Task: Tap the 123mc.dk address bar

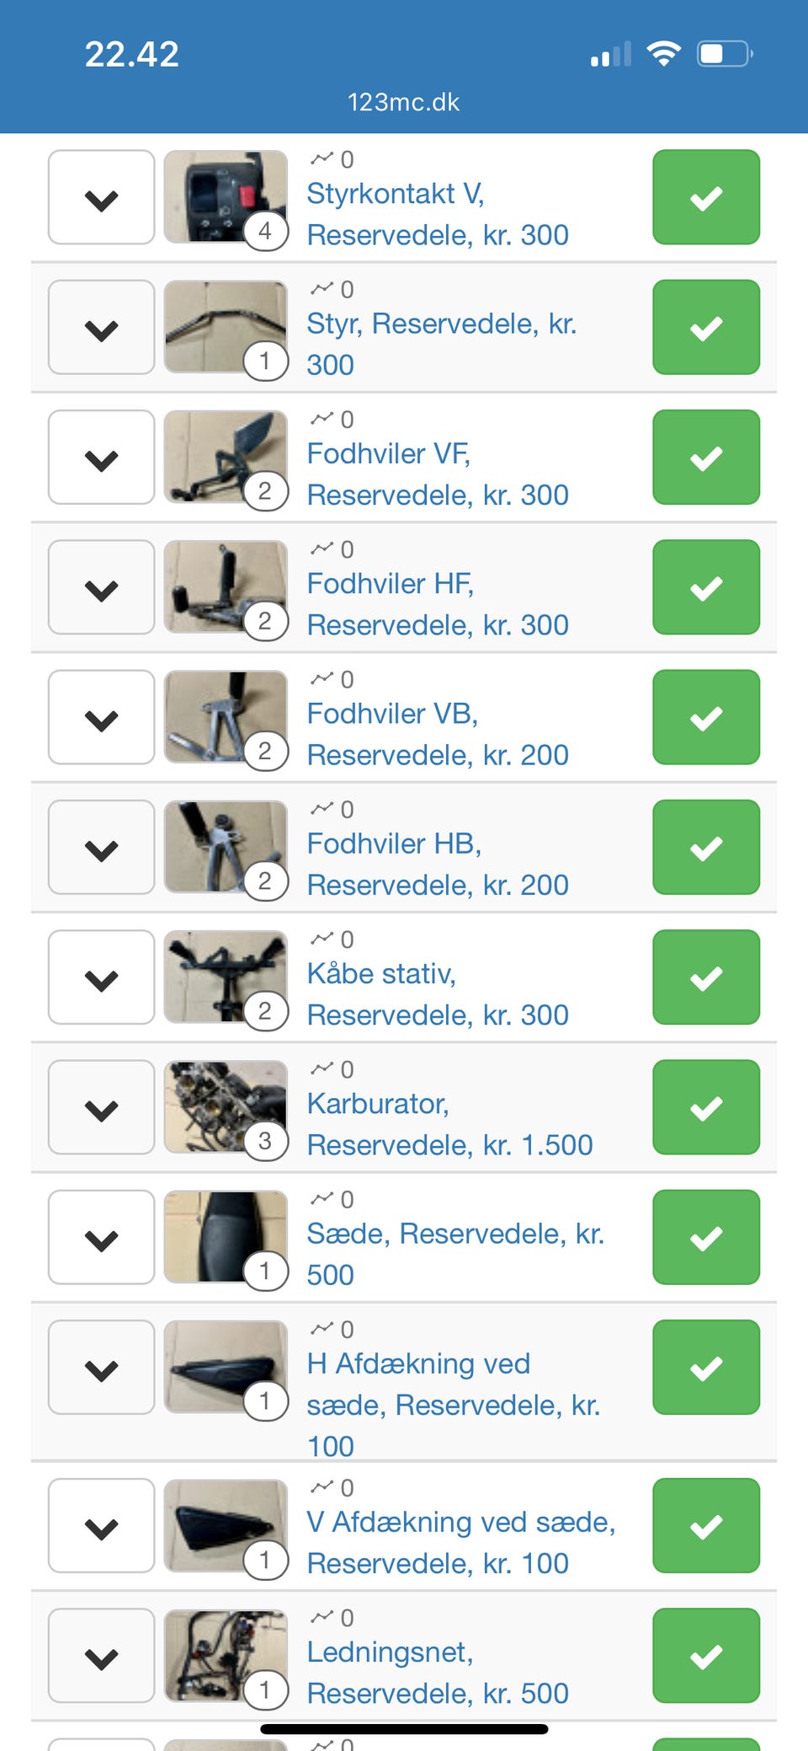Action: (x=404, y=102)
